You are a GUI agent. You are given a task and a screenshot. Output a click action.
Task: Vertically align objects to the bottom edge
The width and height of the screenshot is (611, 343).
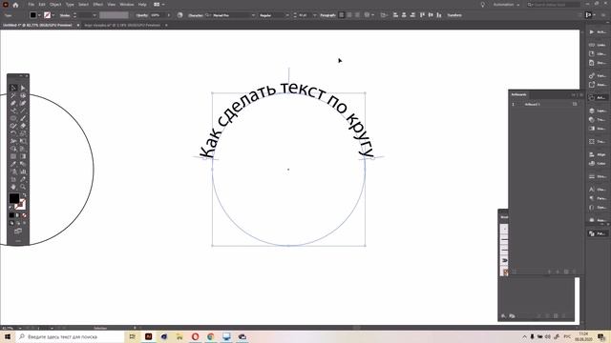tap(439, 15)
